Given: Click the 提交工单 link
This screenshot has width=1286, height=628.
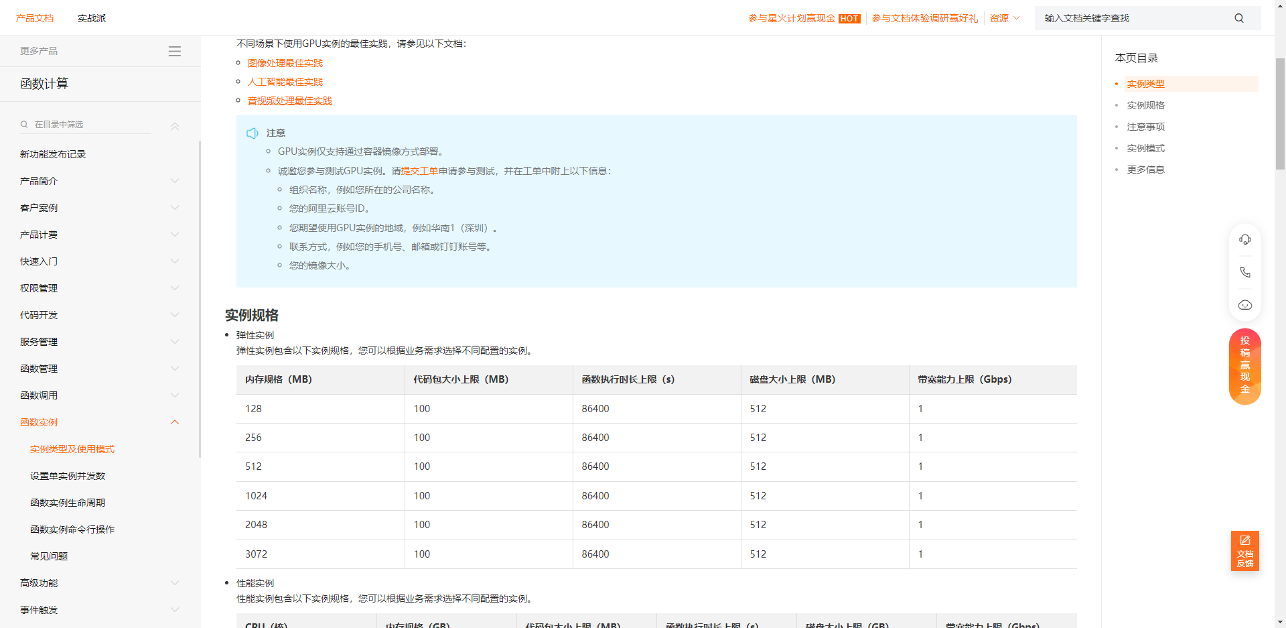Looking at the screenshot, I should click(419, 171).
